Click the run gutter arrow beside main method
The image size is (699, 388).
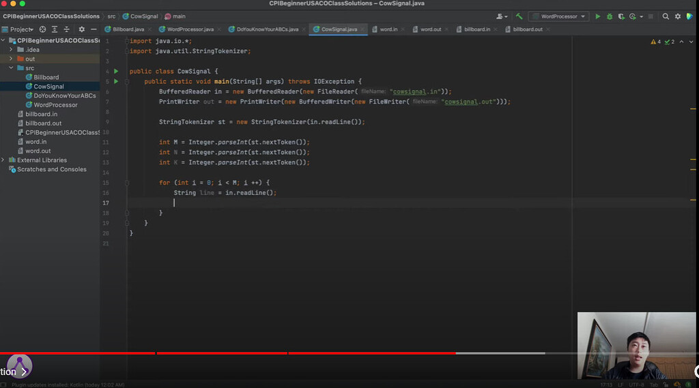point(116,81)
